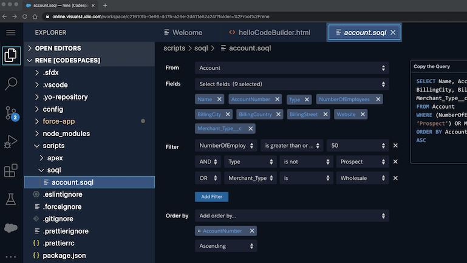Click the scripts breadcrumb
The width and height of the screenshot is (467, 263).
tap(174, 48)
